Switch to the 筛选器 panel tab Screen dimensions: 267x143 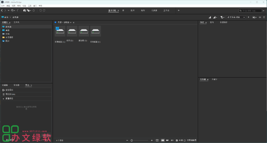coord(16,85)
